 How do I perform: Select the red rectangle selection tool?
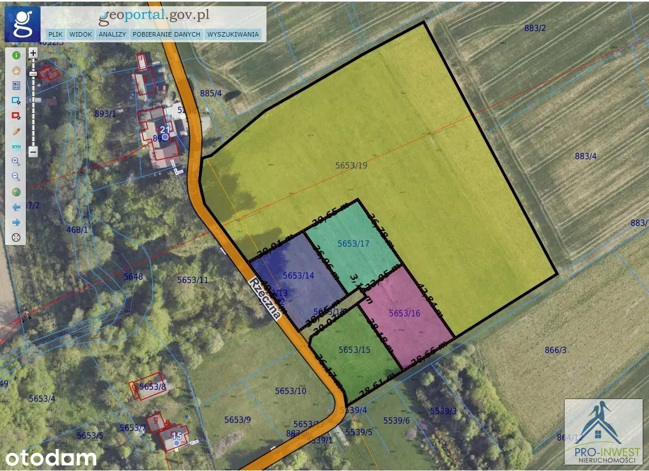coord(16,116)
